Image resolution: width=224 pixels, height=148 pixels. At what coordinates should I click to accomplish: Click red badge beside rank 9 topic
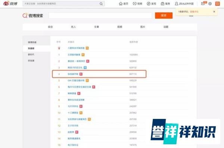pyautogui.click(x=81, y=106)
